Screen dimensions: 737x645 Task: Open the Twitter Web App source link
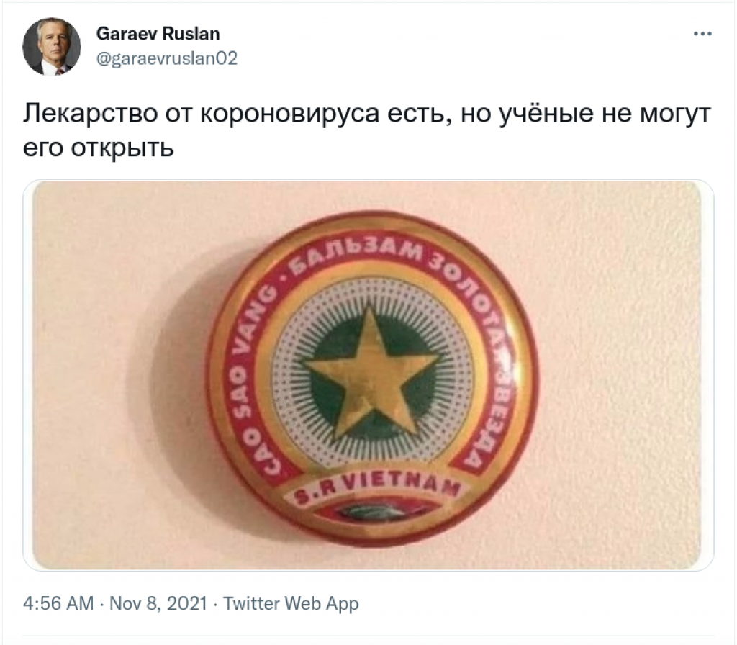pyautogui.click(x=291, y=603)
